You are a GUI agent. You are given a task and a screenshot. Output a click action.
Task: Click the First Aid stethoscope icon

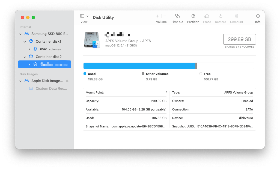tap(177, 16)
